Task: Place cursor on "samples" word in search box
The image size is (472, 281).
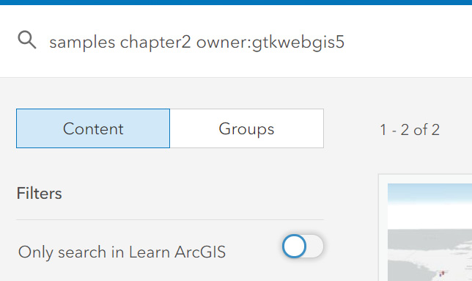Action: (82, 42)
